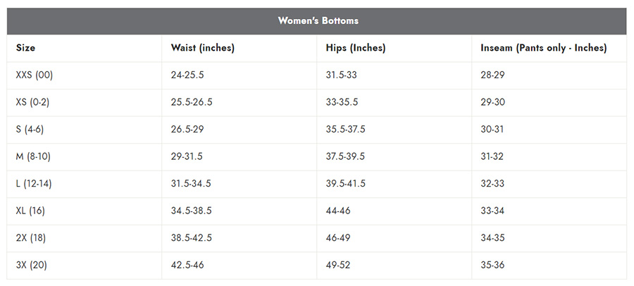634x286 pixels.
Task: Select inseam value 32-33
Action: [492, 184]
